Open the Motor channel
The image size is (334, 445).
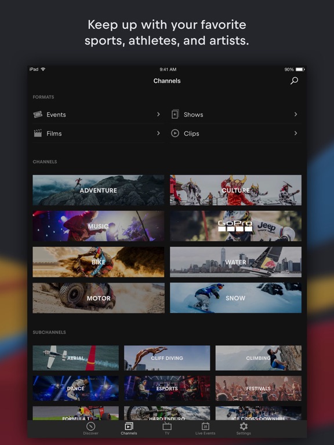98,298
